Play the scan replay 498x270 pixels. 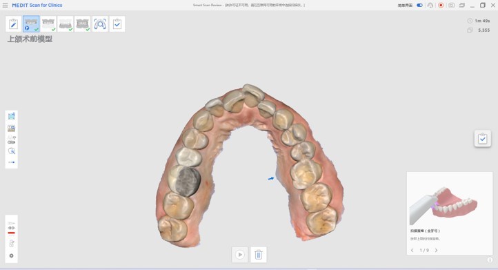tap(240, 254)
